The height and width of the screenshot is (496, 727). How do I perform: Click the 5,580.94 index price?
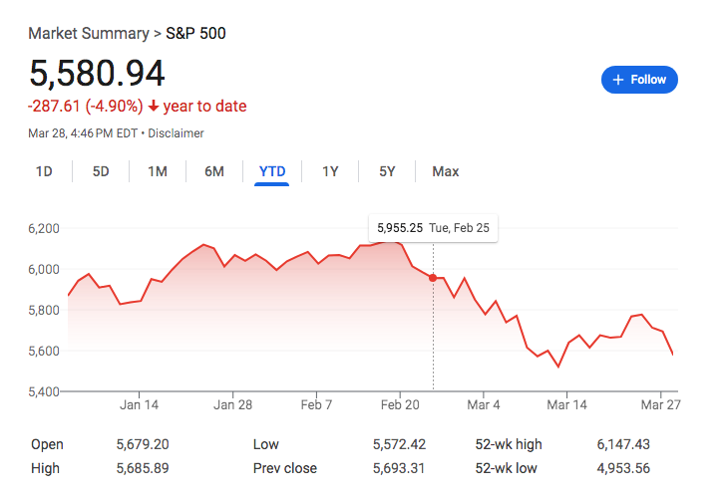point(97,74)
